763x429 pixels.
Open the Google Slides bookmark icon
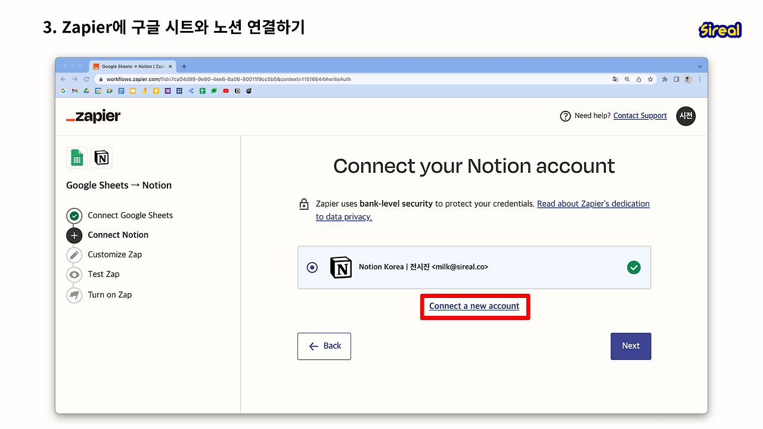click(133, 91)
